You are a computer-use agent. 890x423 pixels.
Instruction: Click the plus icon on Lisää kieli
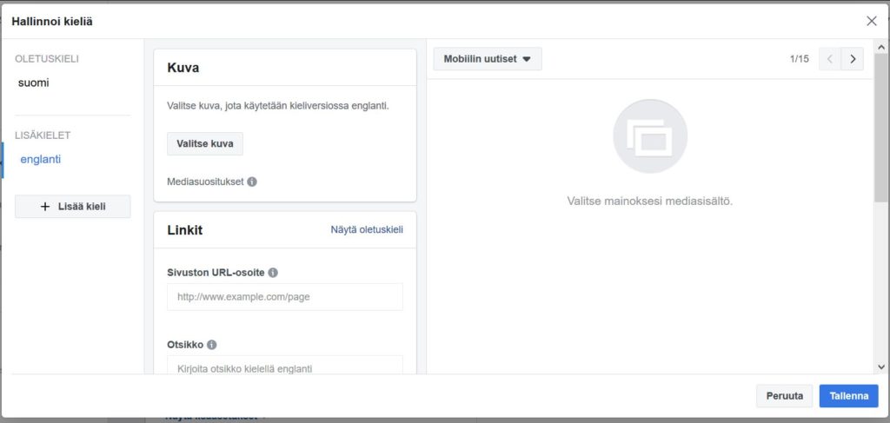[x=45, y=207]
